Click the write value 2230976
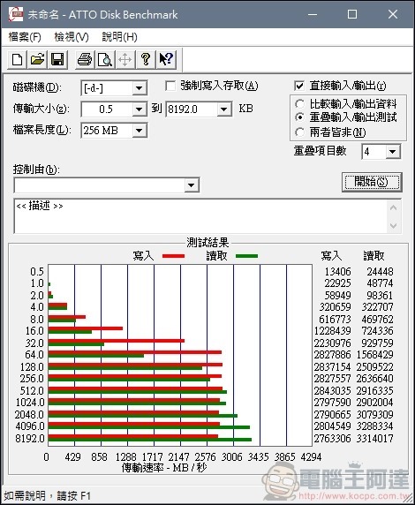 tap(333, 343)
